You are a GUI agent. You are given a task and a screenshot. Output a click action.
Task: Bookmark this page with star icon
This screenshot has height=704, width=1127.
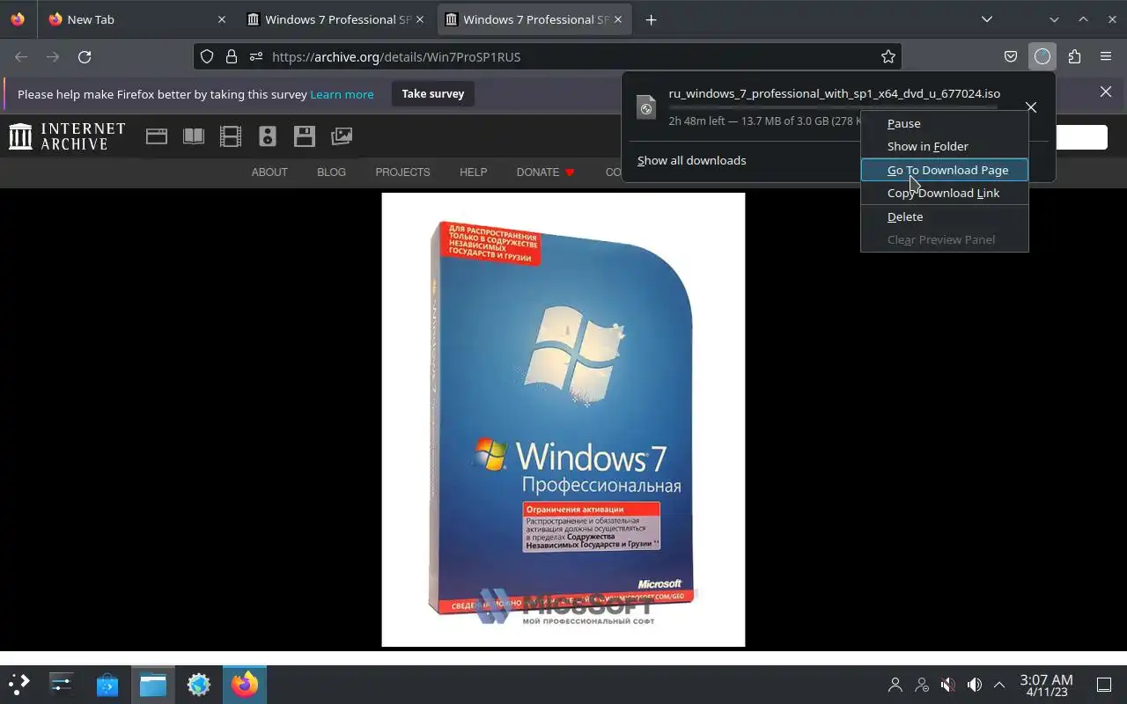coord(888,56)
